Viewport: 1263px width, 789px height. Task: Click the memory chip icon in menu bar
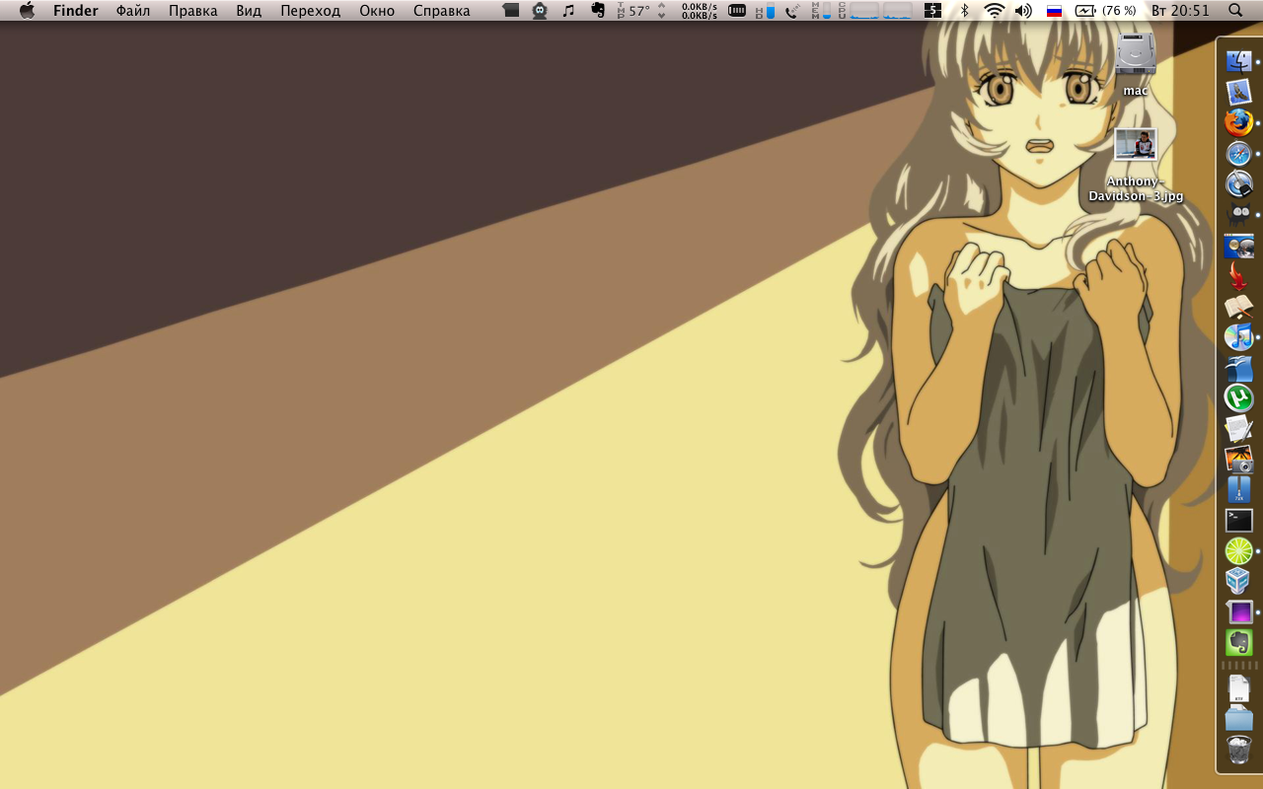737,11
